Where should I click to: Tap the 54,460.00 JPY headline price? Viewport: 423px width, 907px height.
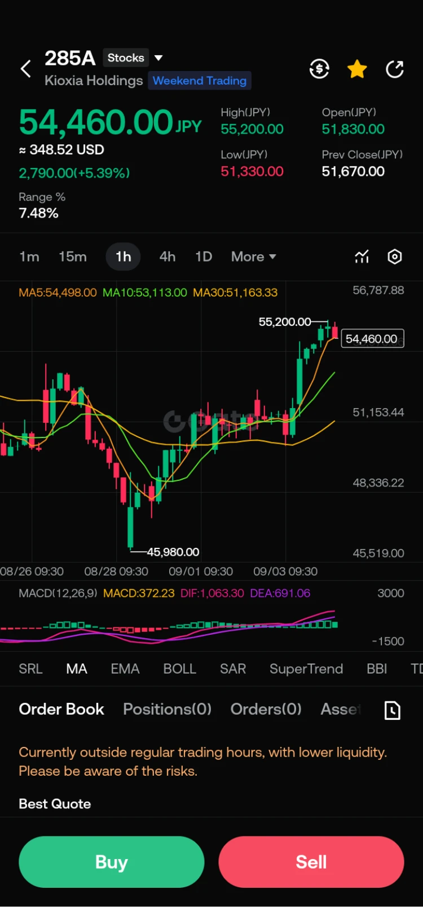click(x=110, y=122)
